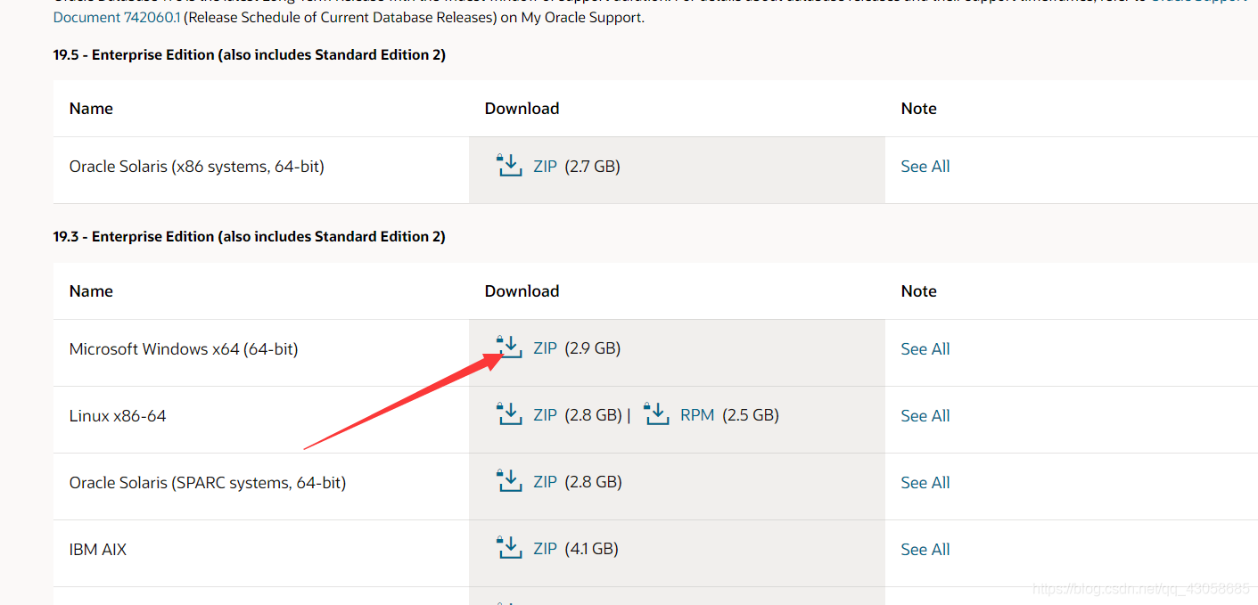Screen dimensions: 1258x605
Task: Click the Solaris x86 ZIP download icon
Action: tap(509, 166)
